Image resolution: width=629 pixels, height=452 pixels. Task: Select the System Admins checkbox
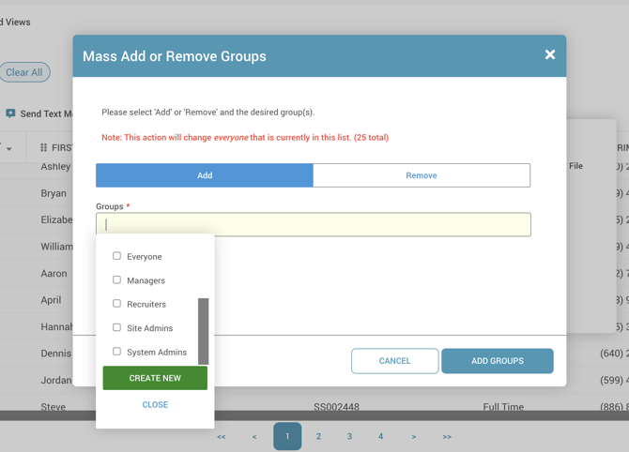point(117,352)
